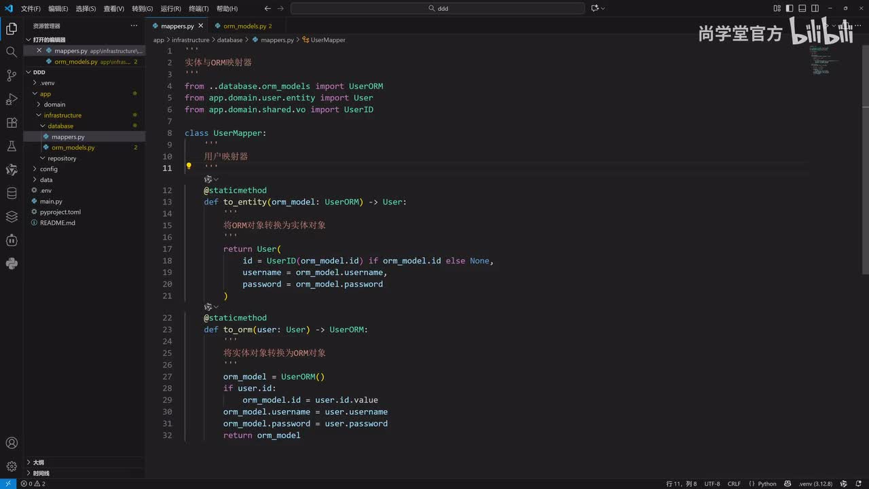
Task: Open the 帮助(H) menu
Action: [227, 9]
